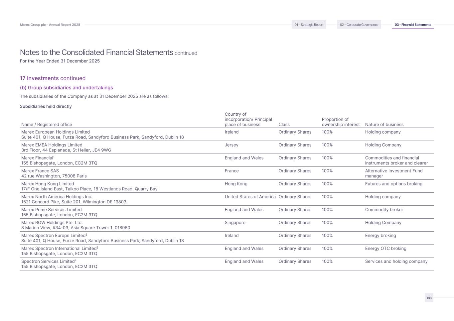Open the 01 – Strategic Report tab
Image resolution: width=454 pixels, height=321 pixels.
tap(309, 25)
